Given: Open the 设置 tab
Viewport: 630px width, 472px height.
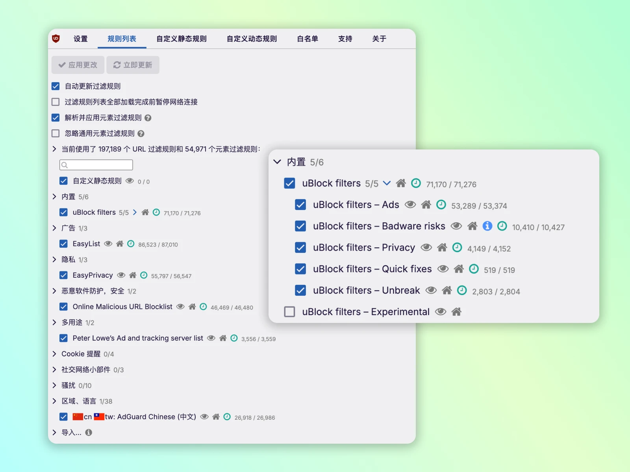Looking at the screenshot, I should tap(81, 39).
